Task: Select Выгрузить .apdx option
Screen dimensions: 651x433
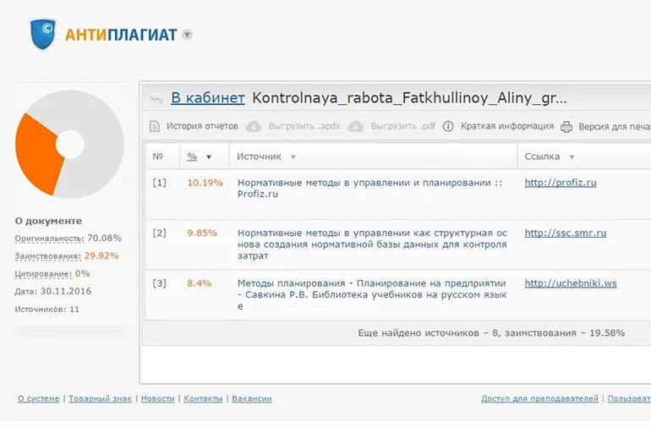Action: 304,126
